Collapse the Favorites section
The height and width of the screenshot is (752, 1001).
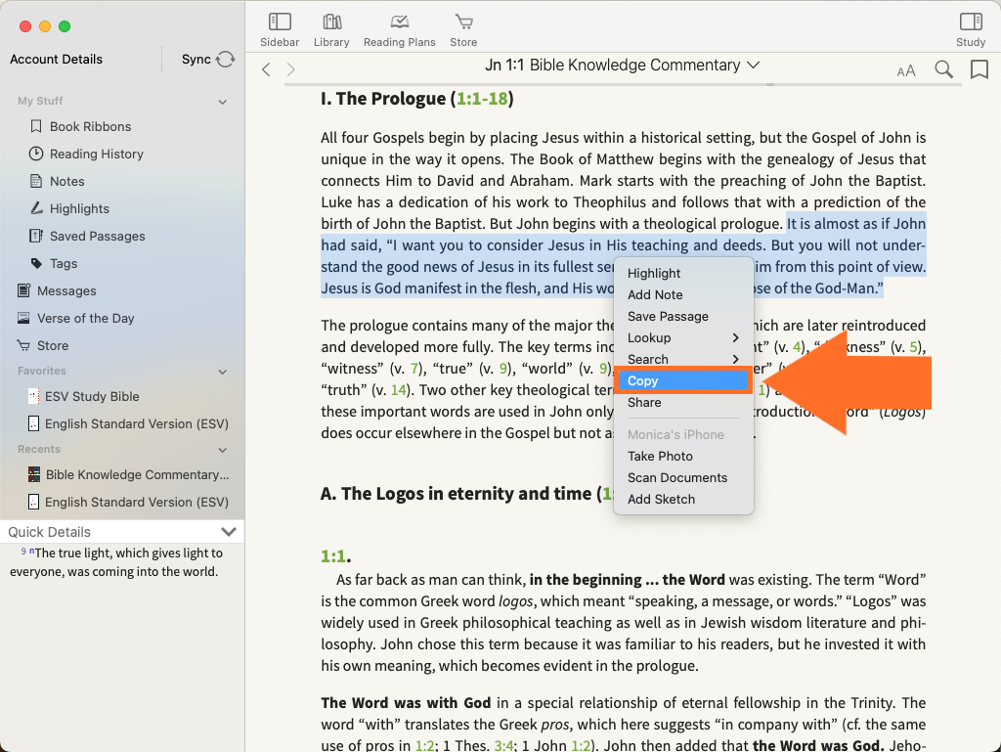click(223, 372)
